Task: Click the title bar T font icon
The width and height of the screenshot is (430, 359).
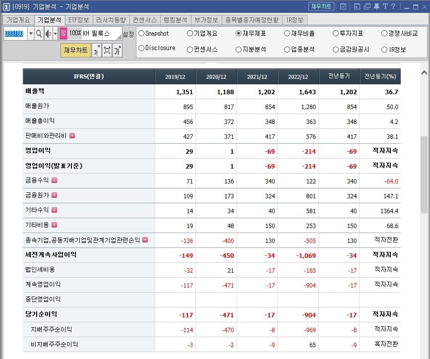Action: tap(385, 6)
